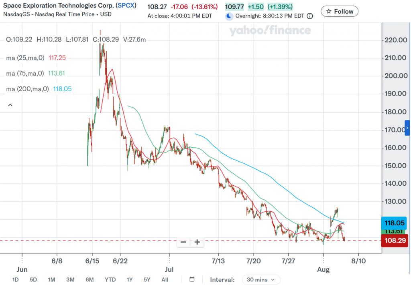Click the 113.61 green MA value in legend
This screenshot has height=289, width=411.
[56, 73]
